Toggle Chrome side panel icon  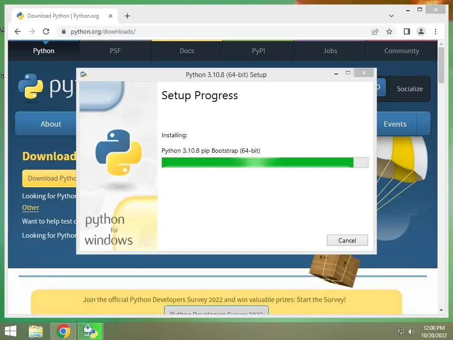click(x=407, y=31)
